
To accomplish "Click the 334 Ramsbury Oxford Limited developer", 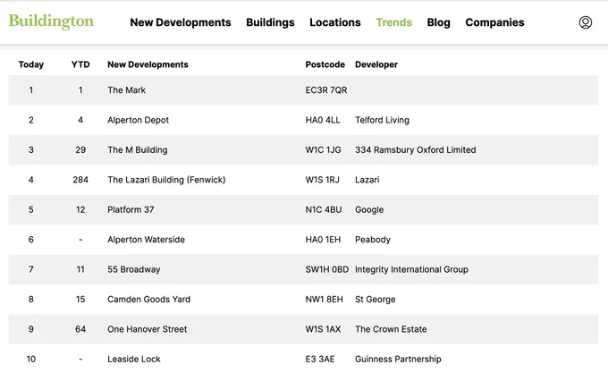I will tap(415, 149).
